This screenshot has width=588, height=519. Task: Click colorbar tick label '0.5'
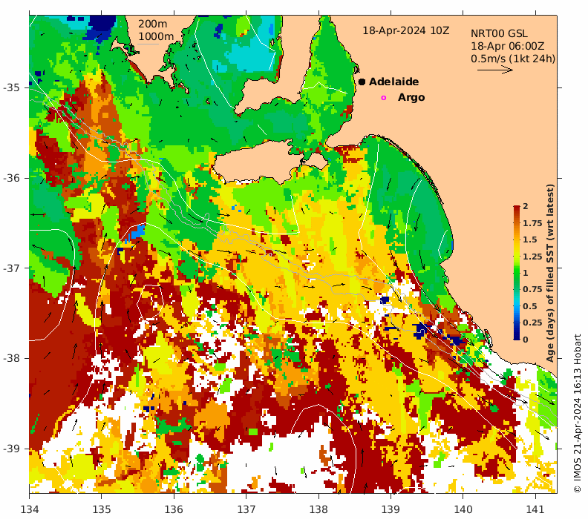point(530,306)
